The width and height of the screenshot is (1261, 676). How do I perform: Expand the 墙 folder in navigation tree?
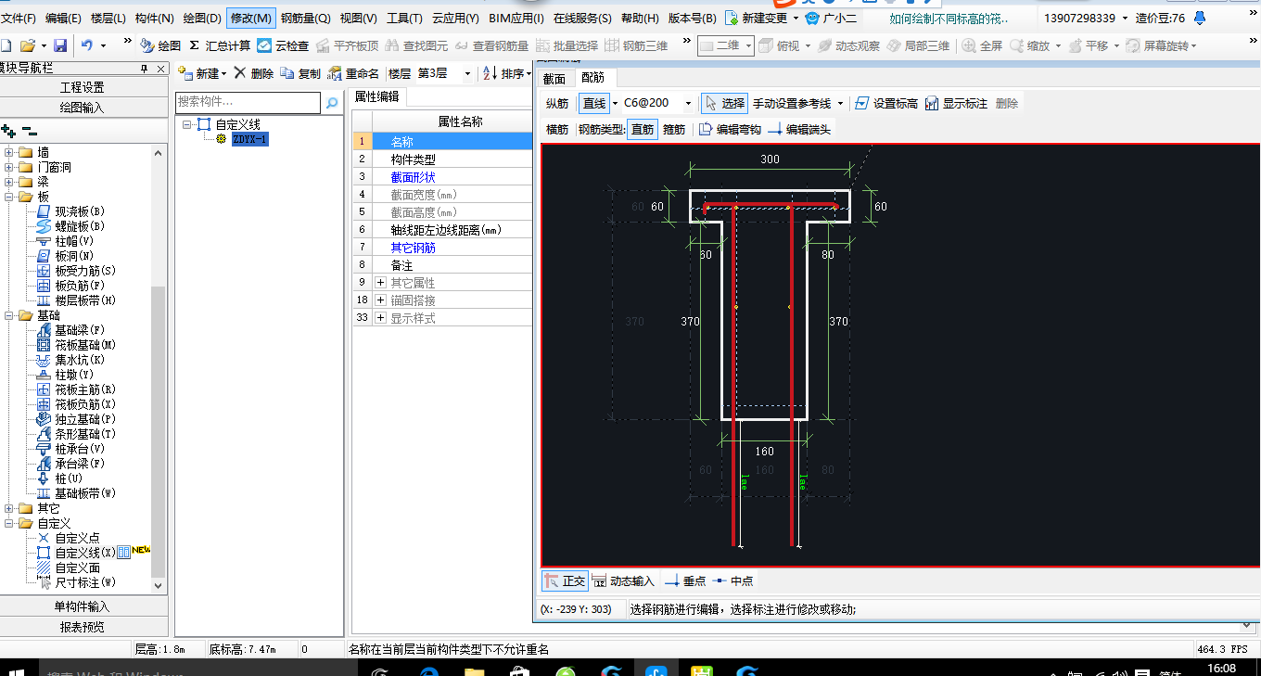pos(10,153)
